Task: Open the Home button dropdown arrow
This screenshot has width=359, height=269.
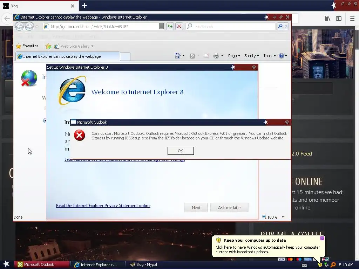Action: click(x=183, y=56)
